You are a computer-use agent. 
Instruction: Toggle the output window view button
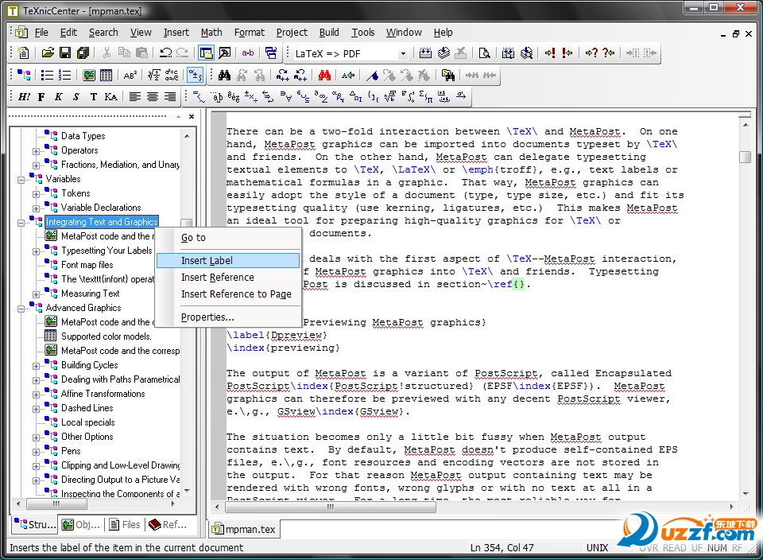tap(224, 53)
